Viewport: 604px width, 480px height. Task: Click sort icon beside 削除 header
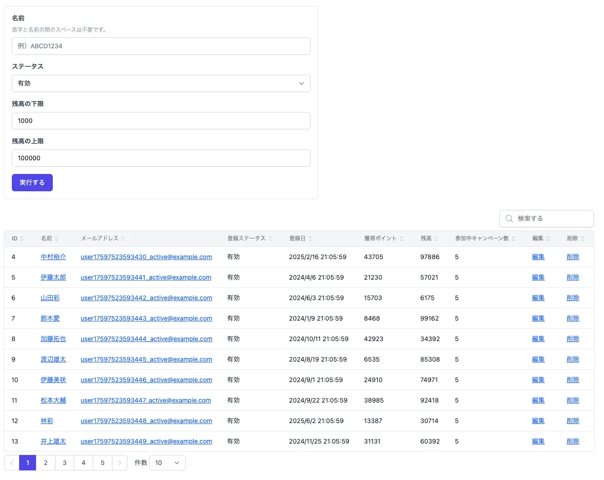[x=583, y=239]
